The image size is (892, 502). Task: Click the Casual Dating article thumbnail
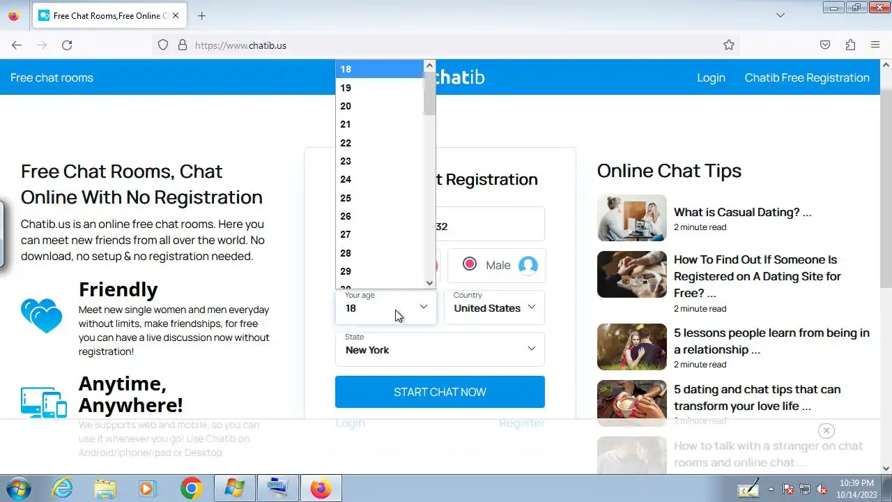631,218
